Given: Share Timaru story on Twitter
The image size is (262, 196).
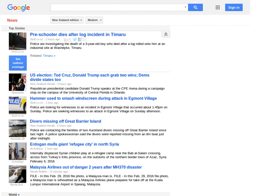Looking at the screenshot, I should tap(75, 40).
